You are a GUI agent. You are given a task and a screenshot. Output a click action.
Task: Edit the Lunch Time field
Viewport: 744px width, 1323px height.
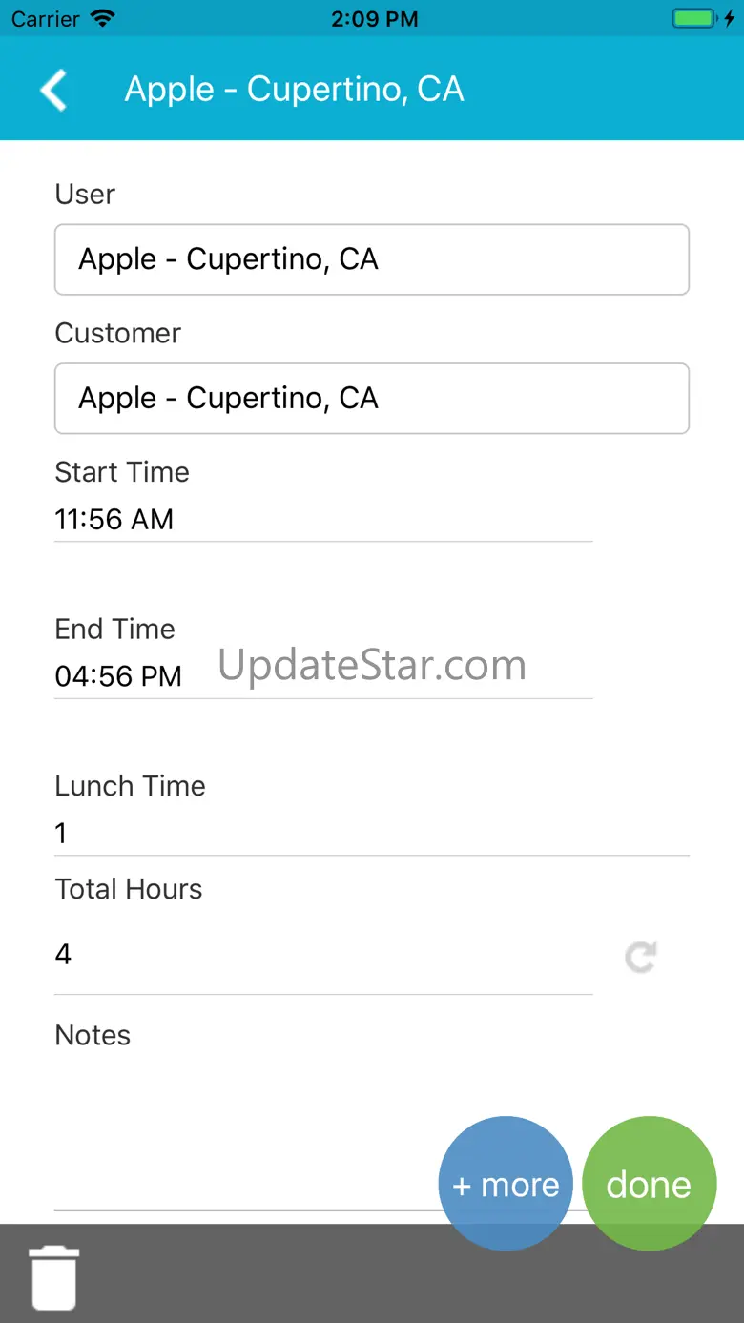pyautogui.click(x=371, y=834)
